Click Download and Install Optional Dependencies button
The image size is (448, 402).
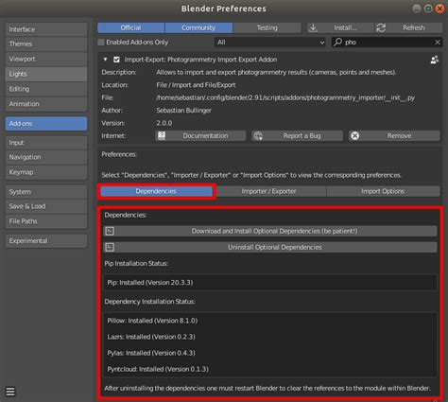coord(270,231)
